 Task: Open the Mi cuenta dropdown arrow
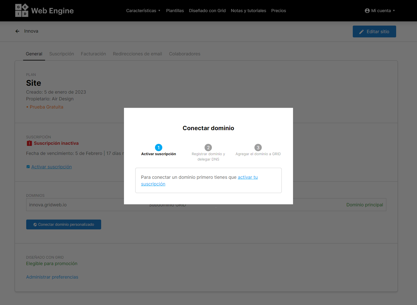coord(394,11)
